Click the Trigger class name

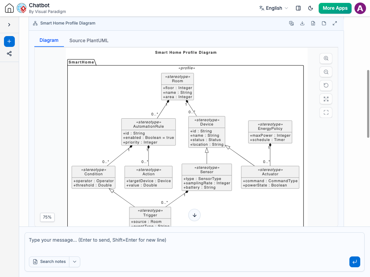click(150, 215)
